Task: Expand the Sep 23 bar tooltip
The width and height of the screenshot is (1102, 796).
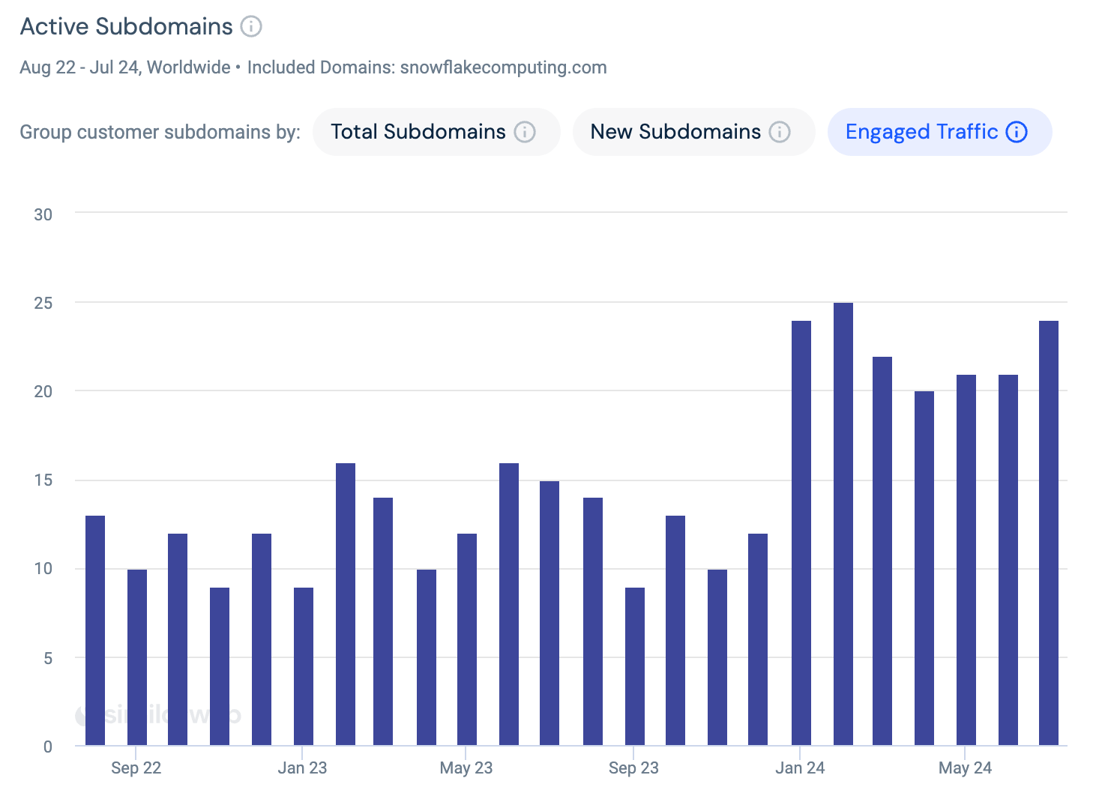Action: 635,667
